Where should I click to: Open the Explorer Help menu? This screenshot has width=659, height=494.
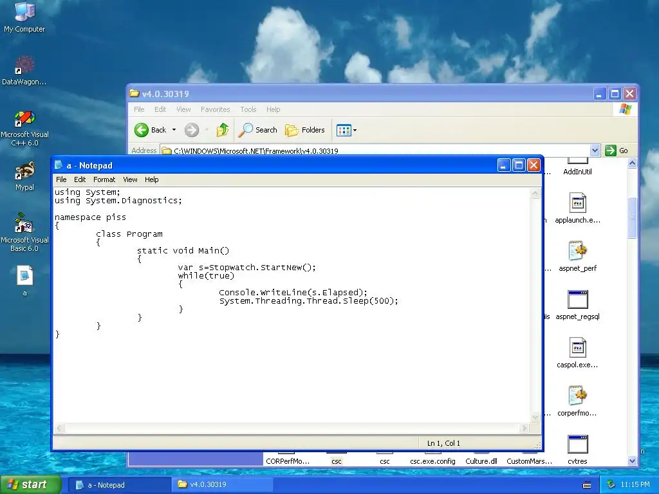tap(273, 109)
